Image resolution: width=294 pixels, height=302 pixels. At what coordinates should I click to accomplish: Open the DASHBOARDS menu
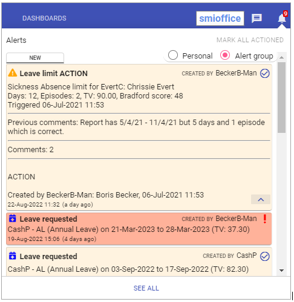click(x=44, y=18)
